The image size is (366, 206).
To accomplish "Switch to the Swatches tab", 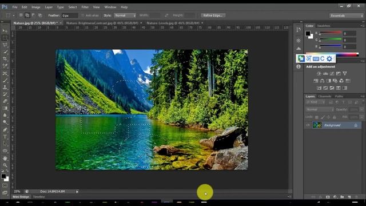I will click(x=324, y=26).
